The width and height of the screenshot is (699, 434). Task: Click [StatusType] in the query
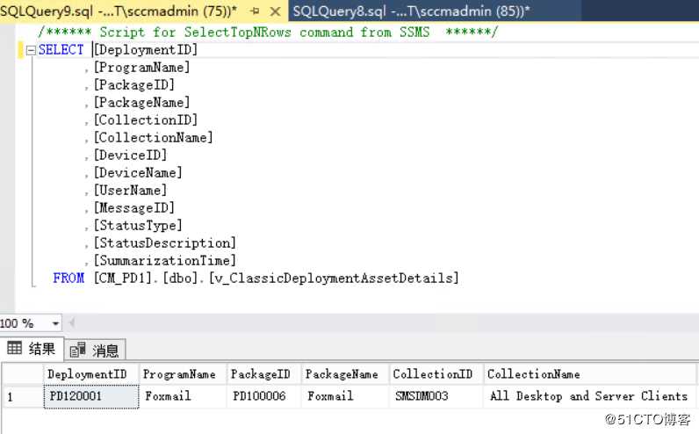coord(138,225)
